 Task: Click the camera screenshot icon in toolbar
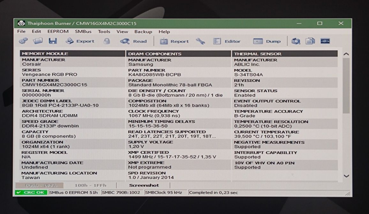pyautogui.click(x=296, y=41)
